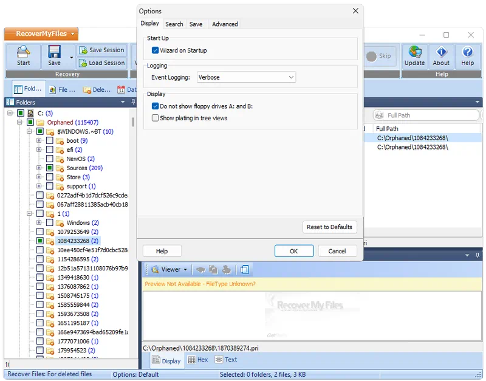This screenshot has width=486, height=381.
Task: Collapse the C: drive tree node
Action: [x=10, y=113]
